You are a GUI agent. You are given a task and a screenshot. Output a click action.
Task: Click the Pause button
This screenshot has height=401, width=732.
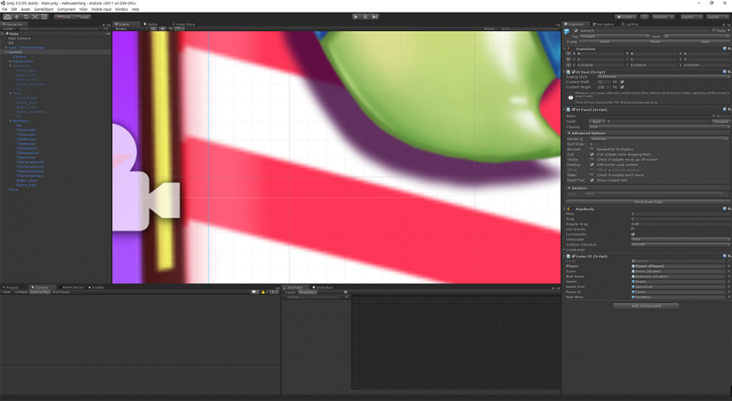click(x=366, y=17)
